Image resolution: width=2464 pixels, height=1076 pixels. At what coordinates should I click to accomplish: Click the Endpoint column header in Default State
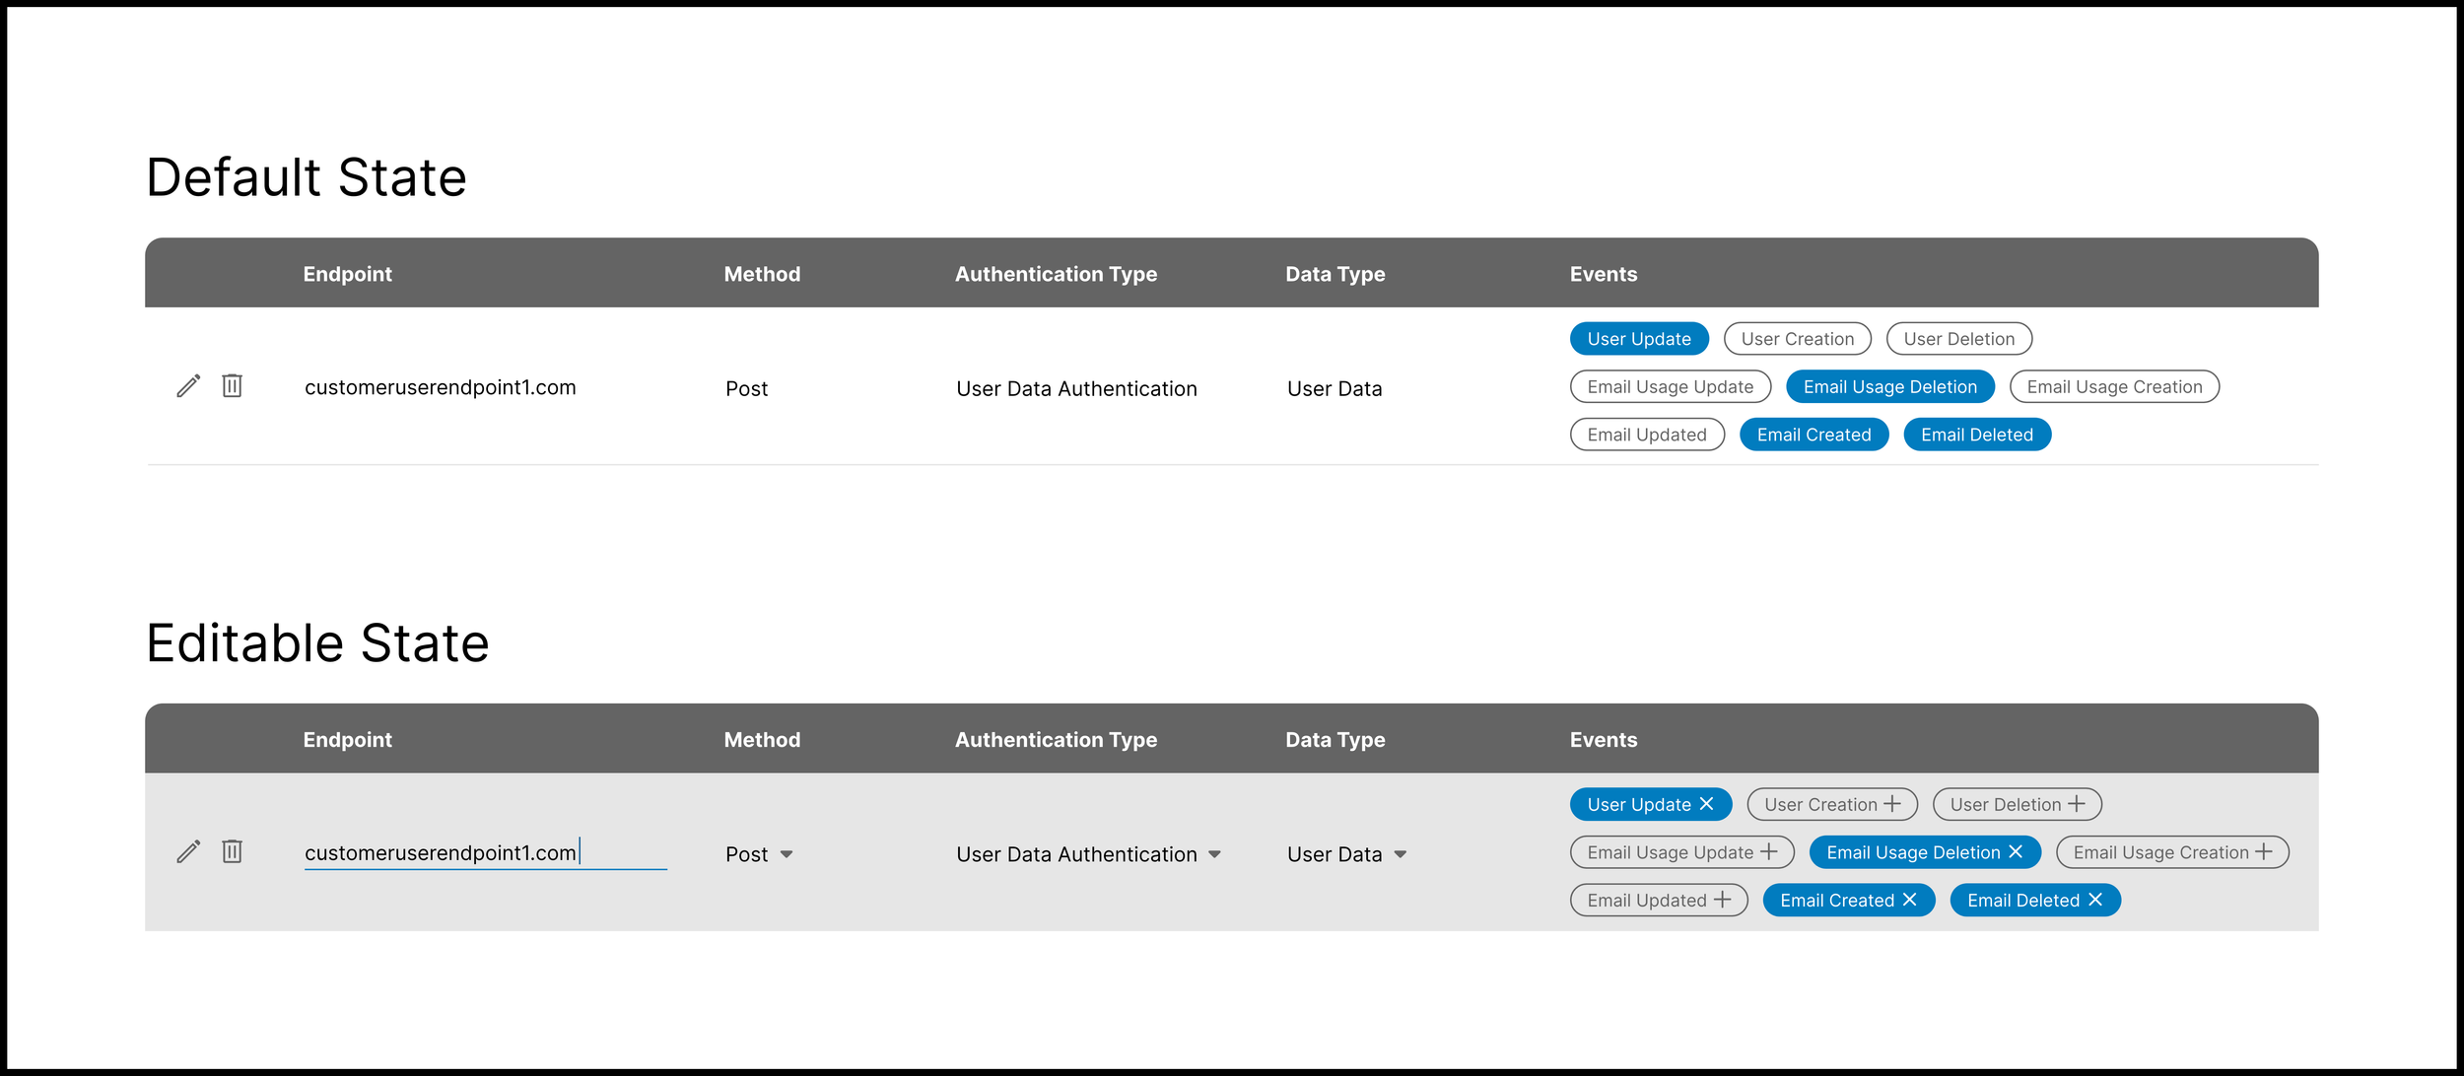coord(347,274)
